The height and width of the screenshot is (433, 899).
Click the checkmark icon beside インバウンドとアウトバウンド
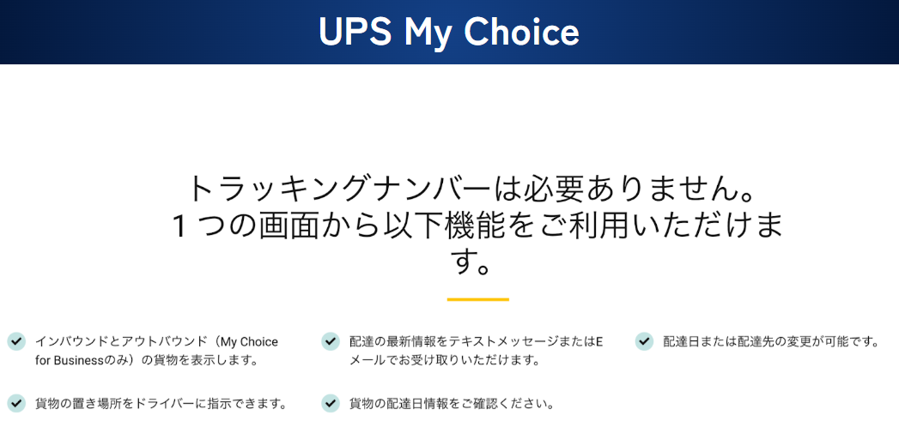[x=15, y=342]
